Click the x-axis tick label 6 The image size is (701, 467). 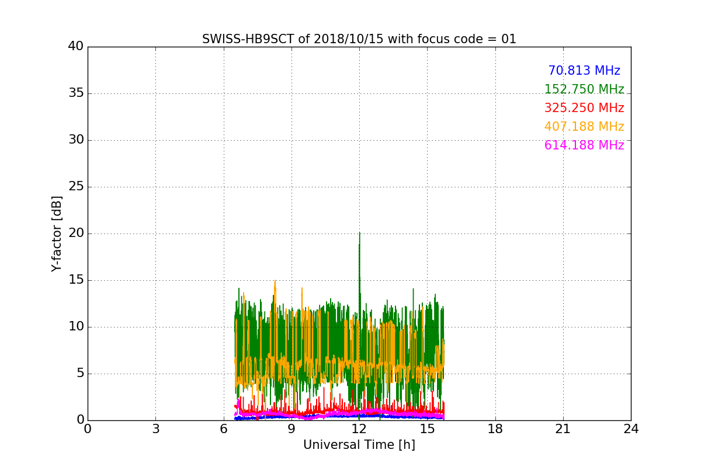click(x=224, y=428)
